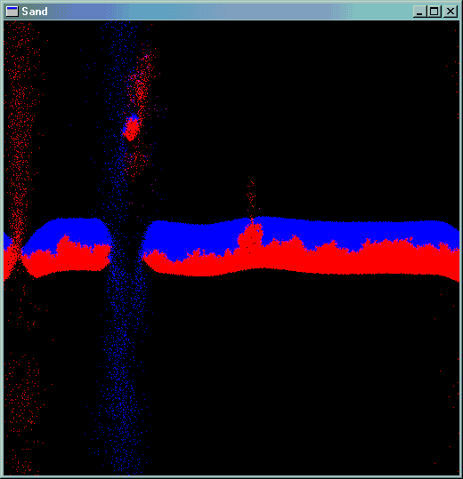Click the left red sand segment under blue

coord(66,258)
